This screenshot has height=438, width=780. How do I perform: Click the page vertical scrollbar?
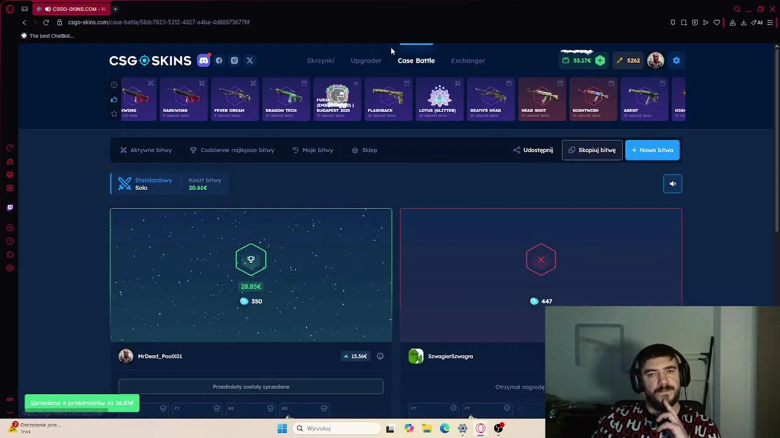[776, 140]
